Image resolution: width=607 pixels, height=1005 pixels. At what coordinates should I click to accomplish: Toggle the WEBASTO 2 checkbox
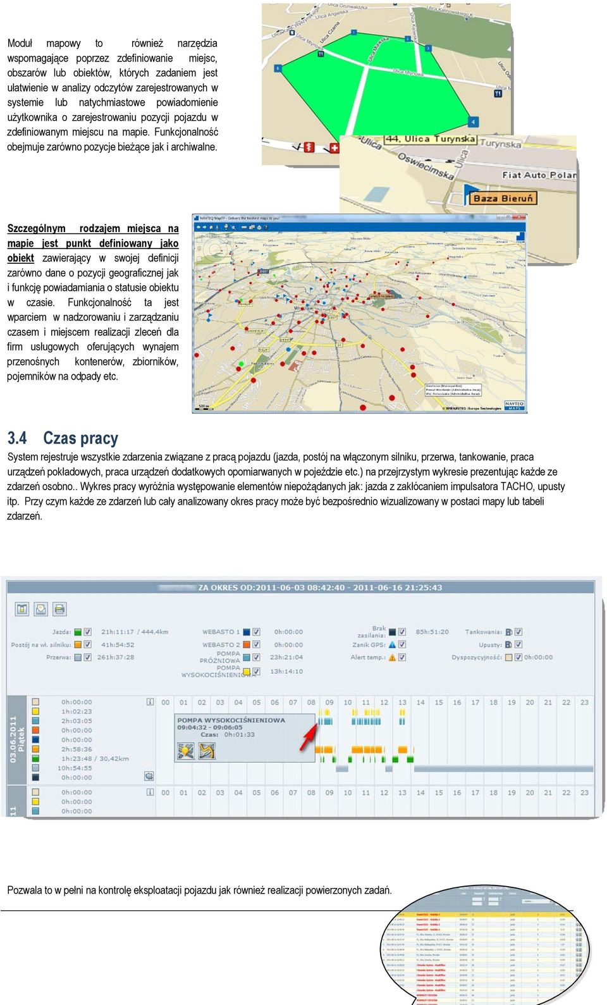pyautogui.click(x=256, y=644)
